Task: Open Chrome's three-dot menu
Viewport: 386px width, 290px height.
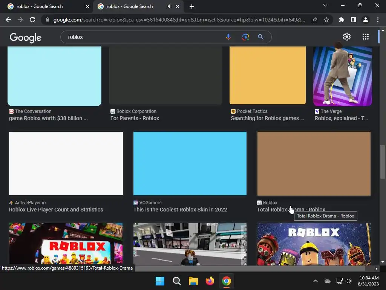Action: [x=378, y=20]
